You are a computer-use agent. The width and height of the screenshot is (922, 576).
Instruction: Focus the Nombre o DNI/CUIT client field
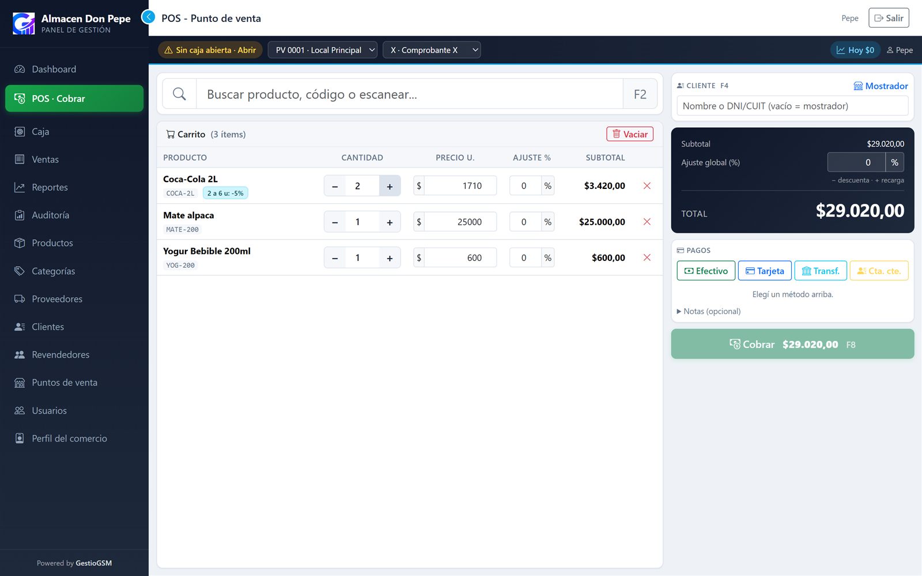tap(792, 106)
